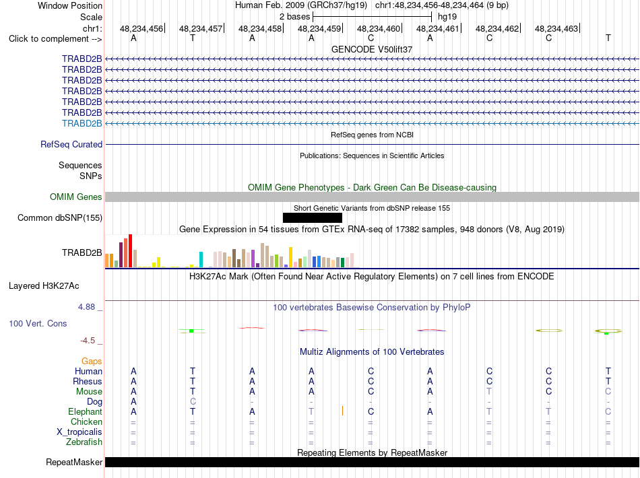Viewport: 640px width, 478px height.
Task: Open the OMIM Genes track label
Action: [75, 197]
